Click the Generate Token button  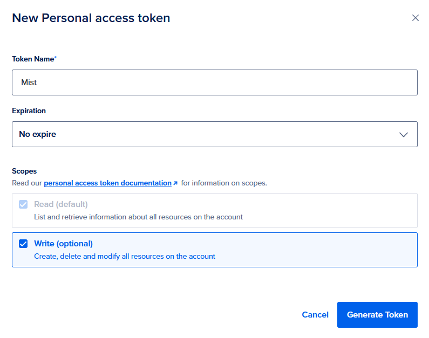click(377, 315)
